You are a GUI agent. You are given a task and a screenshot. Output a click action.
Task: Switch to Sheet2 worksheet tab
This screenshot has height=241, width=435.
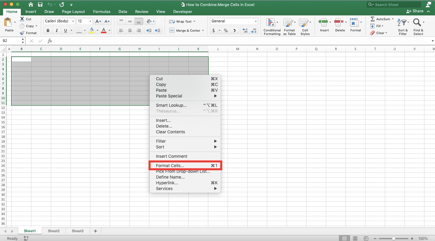(x=54, y=230)
